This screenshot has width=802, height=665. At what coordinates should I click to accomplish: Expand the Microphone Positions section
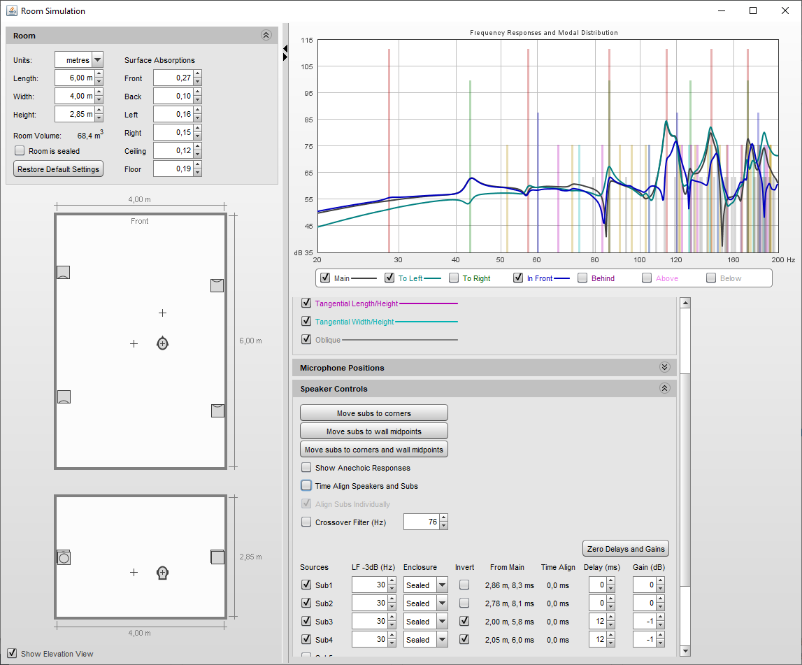(x=664, y=368)
